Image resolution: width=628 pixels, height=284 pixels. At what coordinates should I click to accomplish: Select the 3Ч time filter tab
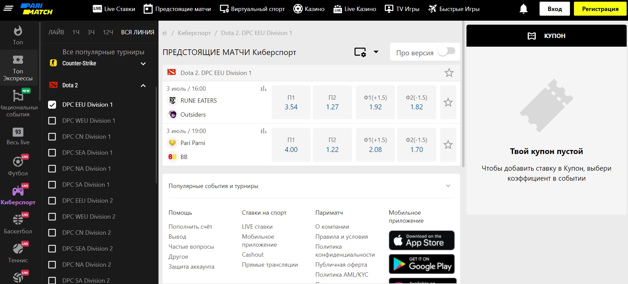(91, 32)
